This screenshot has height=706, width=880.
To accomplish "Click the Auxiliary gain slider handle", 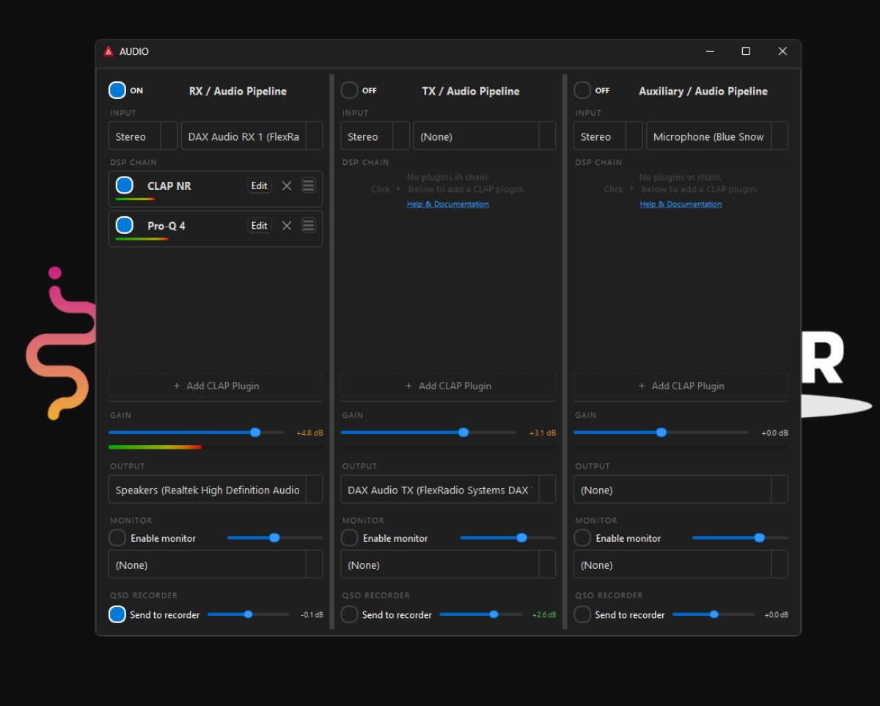I will (661, 433).
